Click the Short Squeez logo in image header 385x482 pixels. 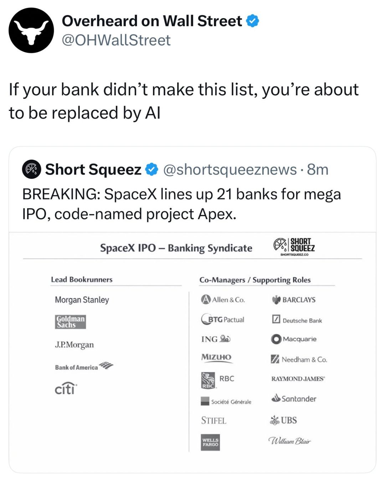[294, 246]
